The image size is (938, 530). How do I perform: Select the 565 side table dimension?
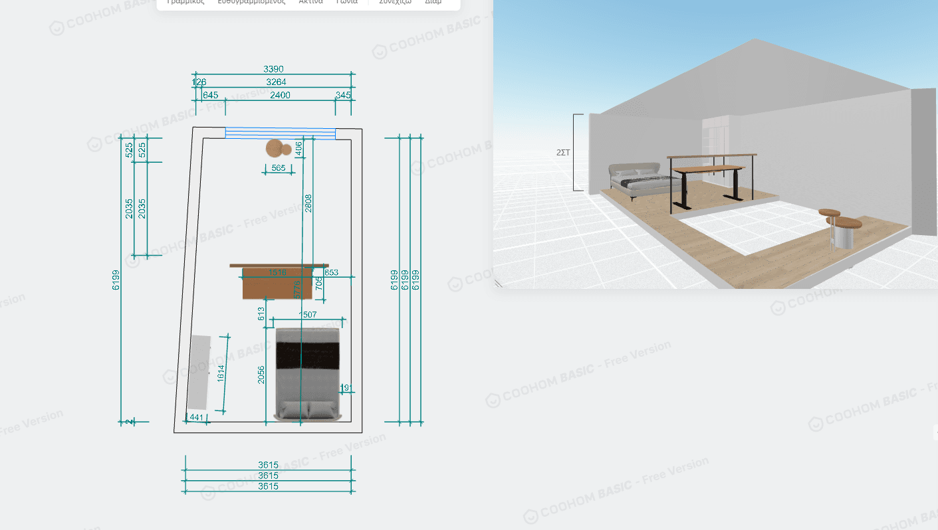tap(279, 169)
